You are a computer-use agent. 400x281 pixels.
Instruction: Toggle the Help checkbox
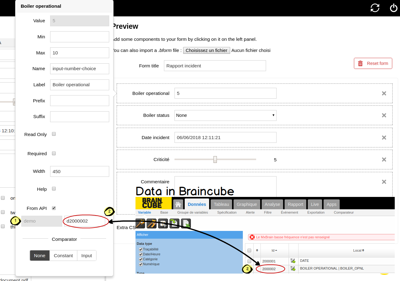54,189
